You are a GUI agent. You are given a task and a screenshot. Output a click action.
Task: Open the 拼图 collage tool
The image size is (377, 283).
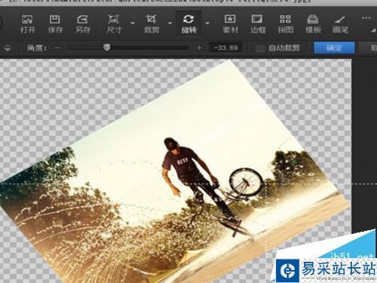285,24
